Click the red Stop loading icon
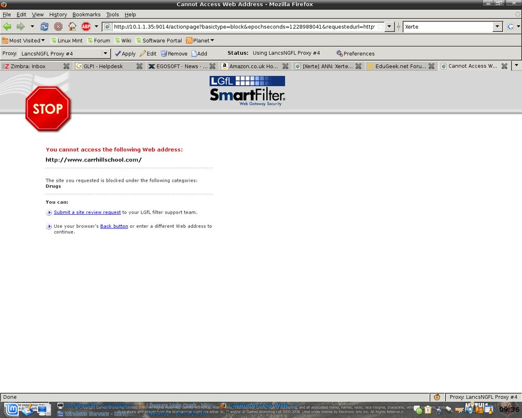Screen dimensions: 522x418 coord(58,26)
